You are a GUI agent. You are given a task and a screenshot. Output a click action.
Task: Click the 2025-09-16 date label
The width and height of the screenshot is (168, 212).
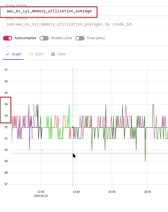41,196
